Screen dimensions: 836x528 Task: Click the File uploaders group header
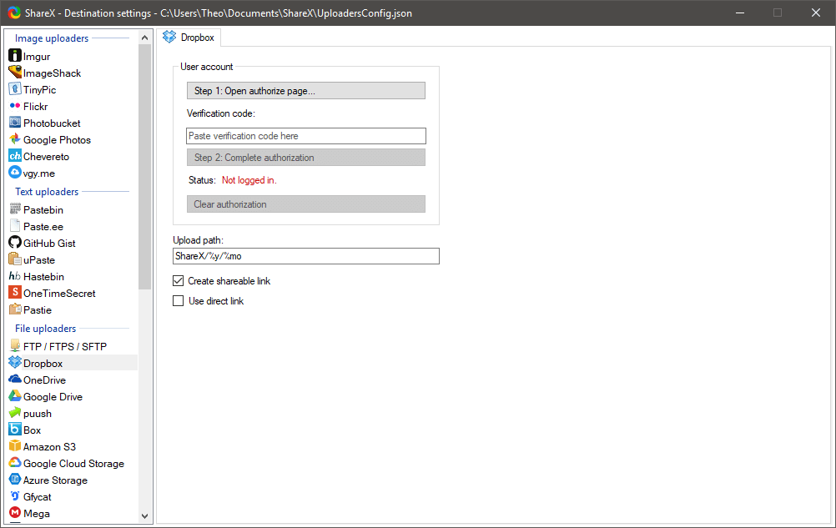(x=46, y=329)
